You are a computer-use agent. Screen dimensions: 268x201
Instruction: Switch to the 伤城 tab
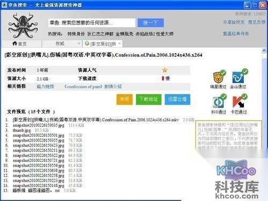tap(62, 43)
